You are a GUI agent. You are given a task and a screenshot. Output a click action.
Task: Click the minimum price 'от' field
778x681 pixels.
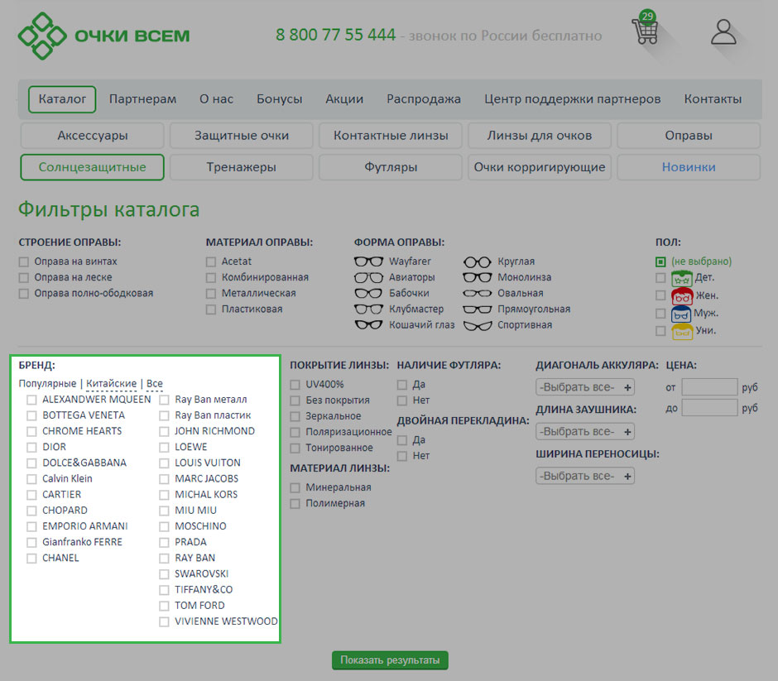coord(709,387)
